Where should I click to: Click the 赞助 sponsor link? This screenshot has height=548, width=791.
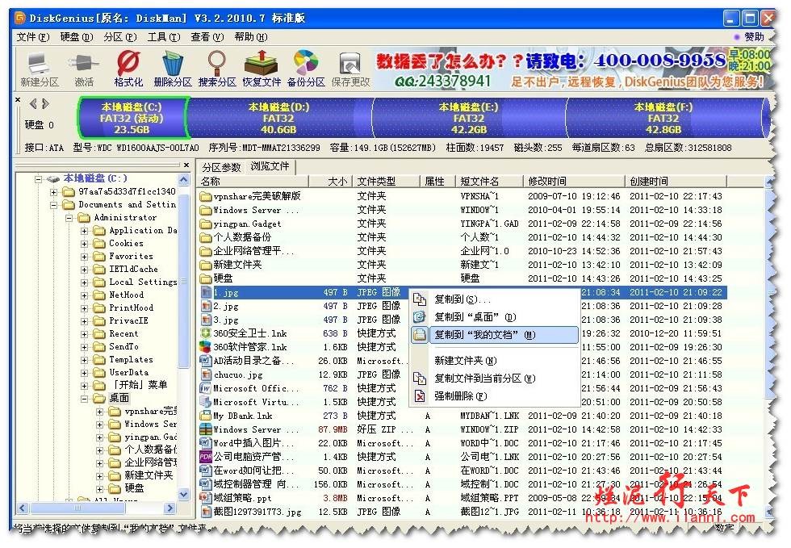pos(754,37)
